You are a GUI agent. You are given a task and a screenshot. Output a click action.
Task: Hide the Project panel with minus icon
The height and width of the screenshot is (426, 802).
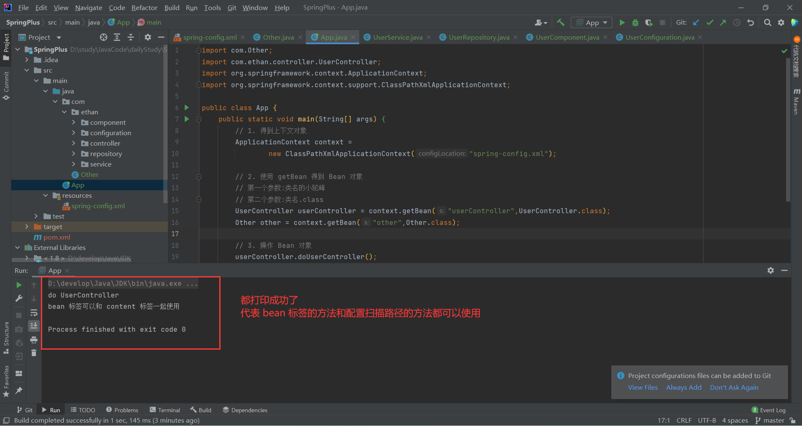point(161,37)
